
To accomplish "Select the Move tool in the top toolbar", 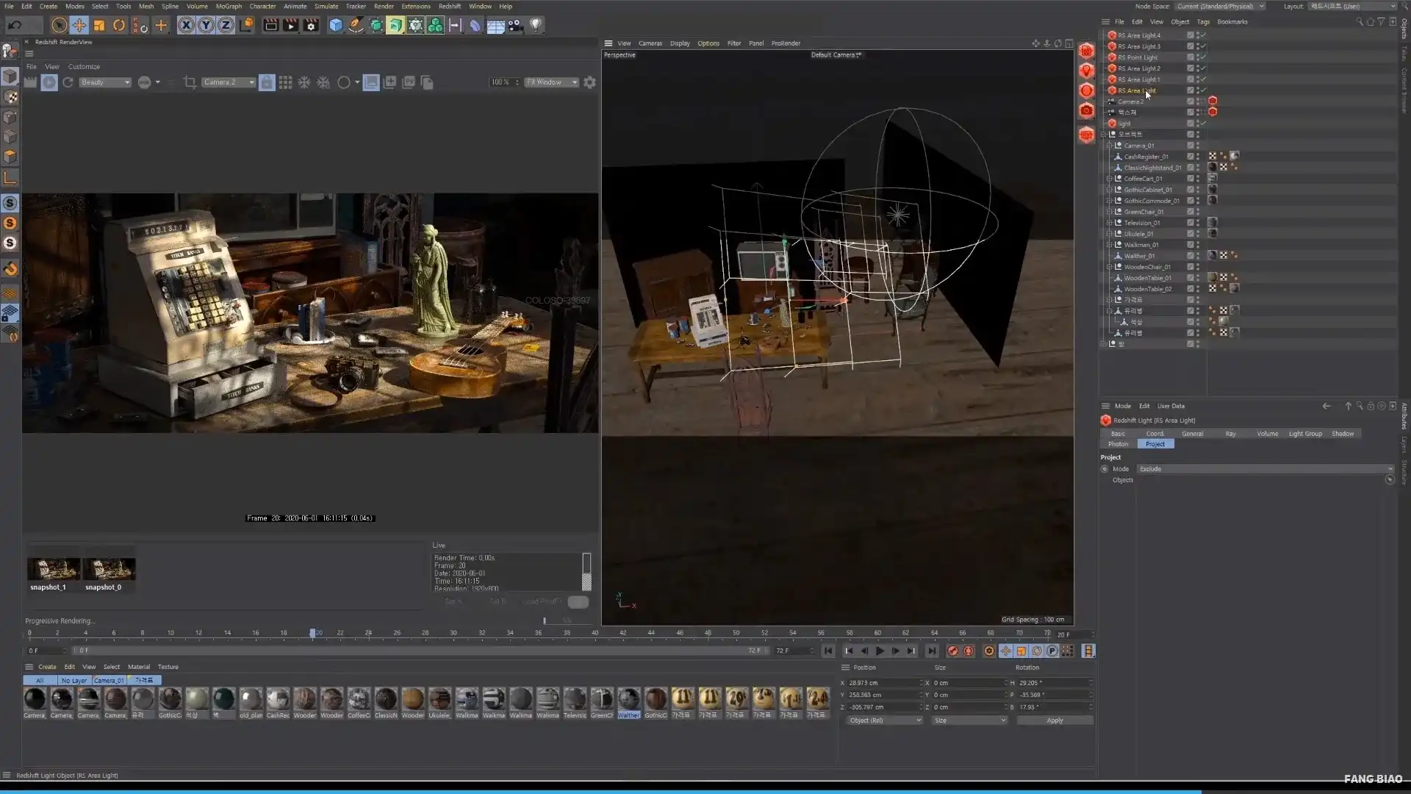I will click(x=79, y=24).
